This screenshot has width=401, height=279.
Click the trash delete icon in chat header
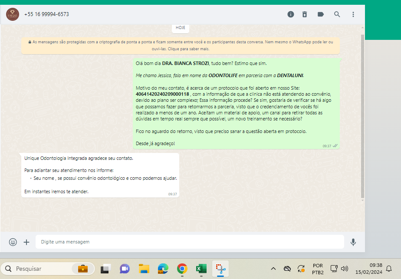[x=305, y=14]
